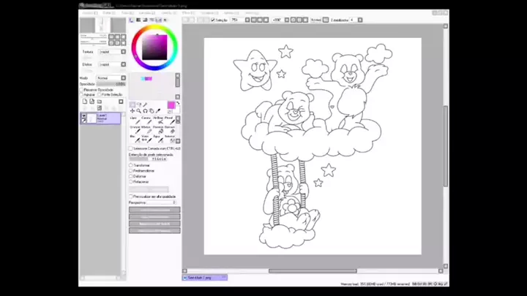Image resolution: width=527 pixels, height=296 pixels.
Task: Enable select layer with CTRL+LB checkbox
Action: pos(131,148)
